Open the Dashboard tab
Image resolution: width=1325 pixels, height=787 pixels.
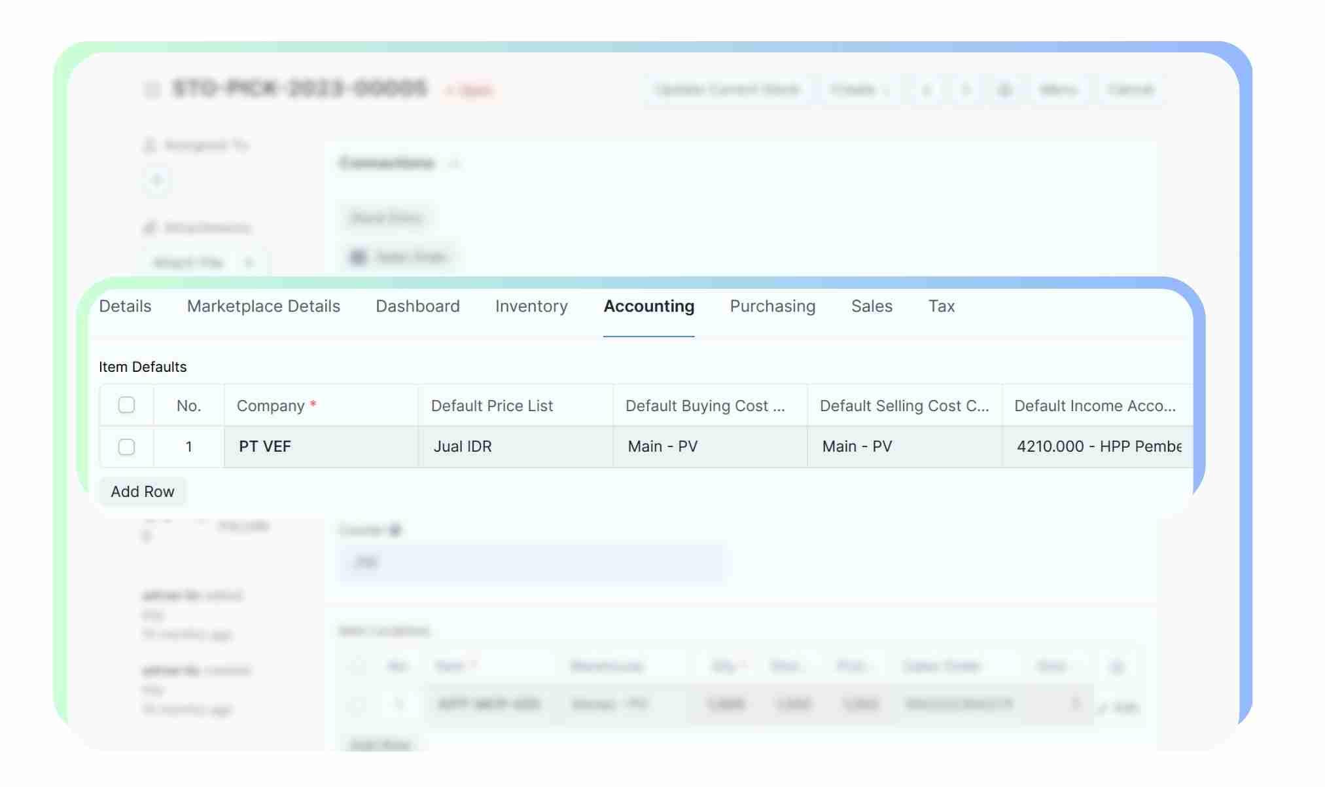(417, 306)
